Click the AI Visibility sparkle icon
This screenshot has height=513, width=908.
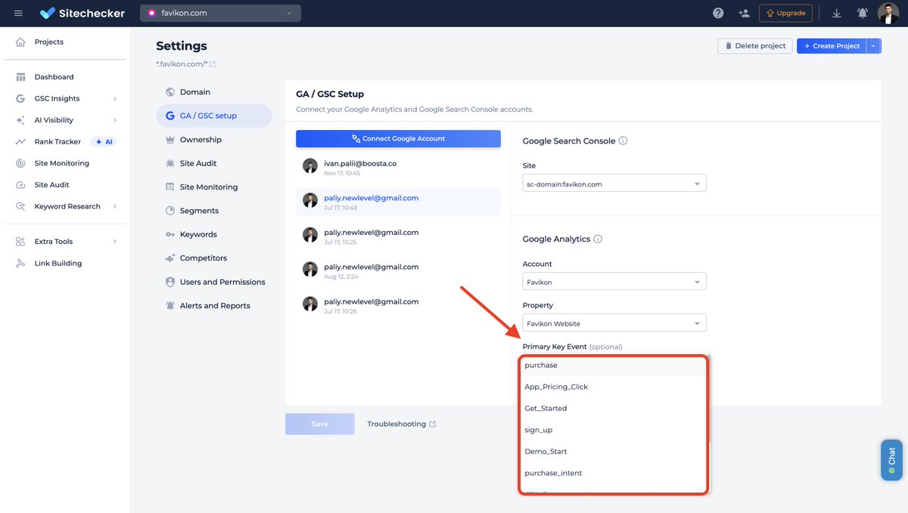tap(20, 120)
